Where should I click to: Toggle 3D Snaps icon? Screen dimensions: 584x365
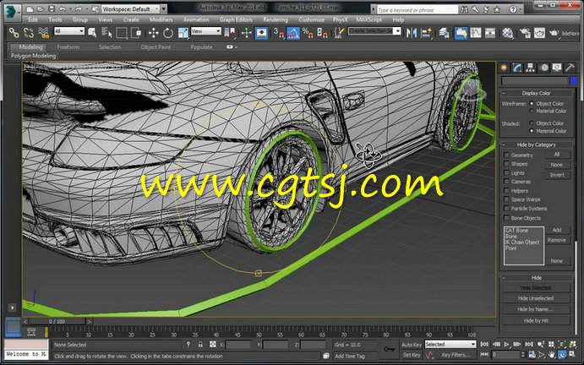[279, 33]
